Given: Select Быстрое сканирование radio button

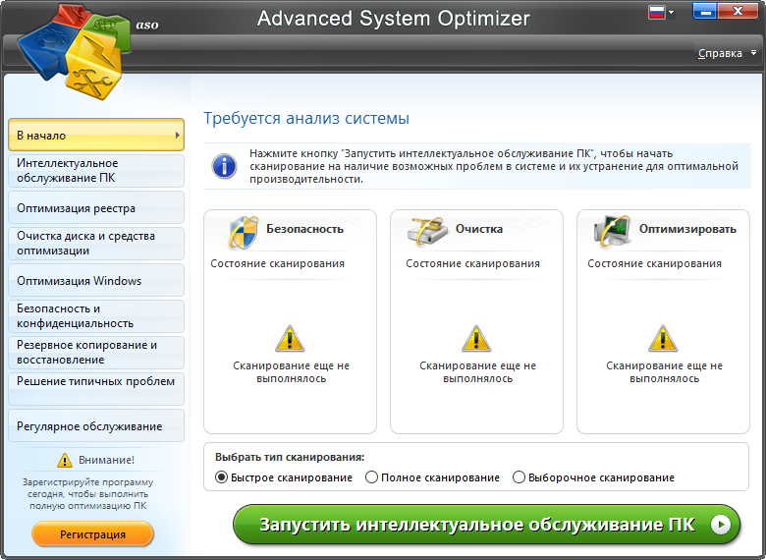Looking at the screenshot, I should [x=221, y=476].
